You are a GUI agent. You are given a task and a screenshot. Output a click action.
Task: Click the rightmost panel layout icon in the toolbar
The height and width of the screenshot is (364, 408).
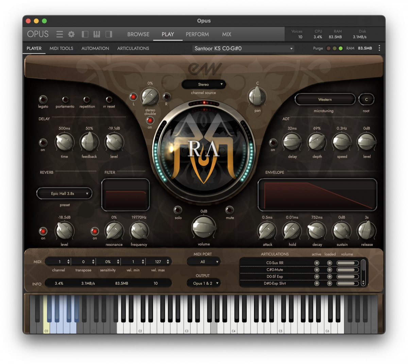[x=109, y=34]
